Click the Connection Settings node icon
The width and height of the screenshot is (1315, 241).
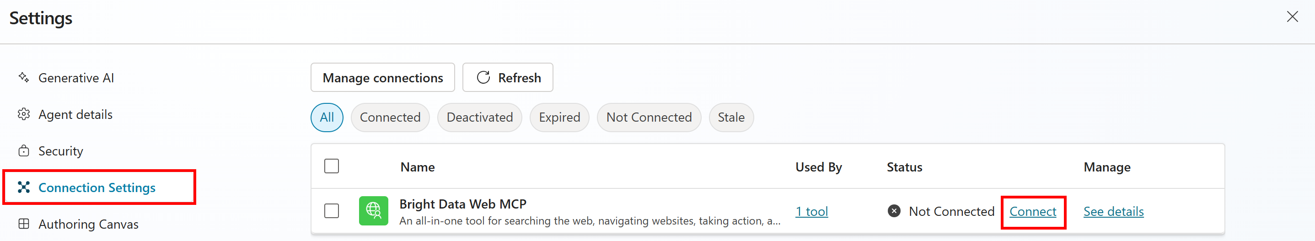23,187
